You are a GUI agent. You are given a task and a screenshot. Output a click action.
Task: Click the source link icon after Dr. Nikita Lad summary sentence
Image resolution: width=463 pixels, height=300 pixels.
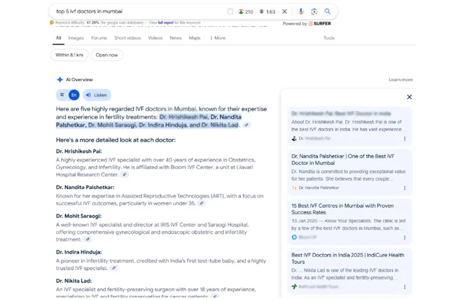tap(247, 125)
